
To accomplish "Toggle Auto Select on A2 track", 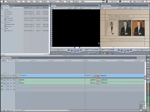I will point(14,83).
